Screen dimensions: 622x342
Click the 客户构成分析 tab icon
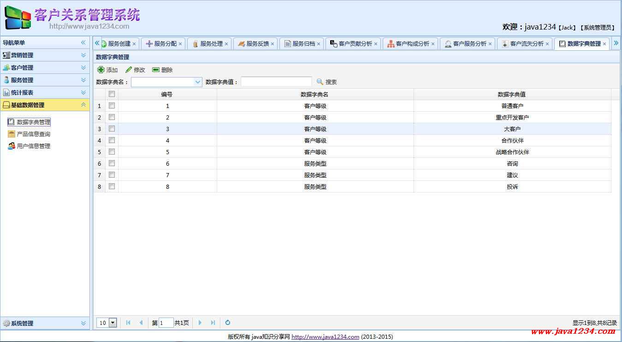click(391, 44)
